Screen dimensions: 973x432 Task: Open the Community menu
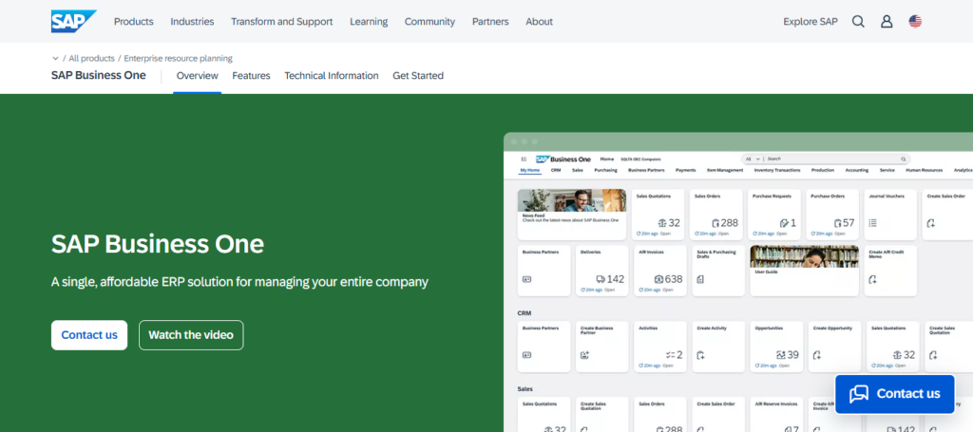pos(429,22)
